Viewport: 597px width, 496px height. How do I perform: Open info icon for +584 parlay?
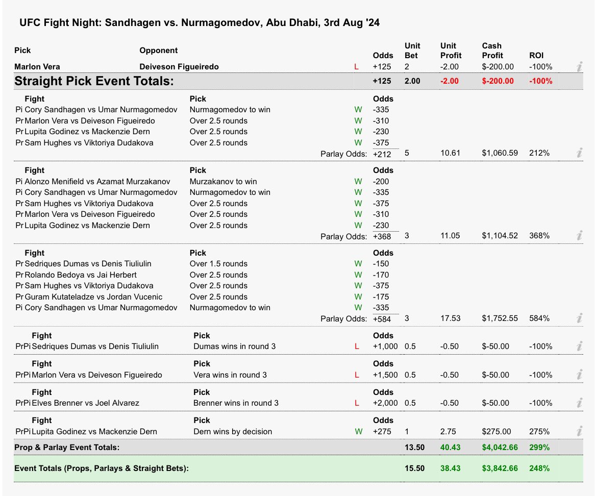pos(579,318)
